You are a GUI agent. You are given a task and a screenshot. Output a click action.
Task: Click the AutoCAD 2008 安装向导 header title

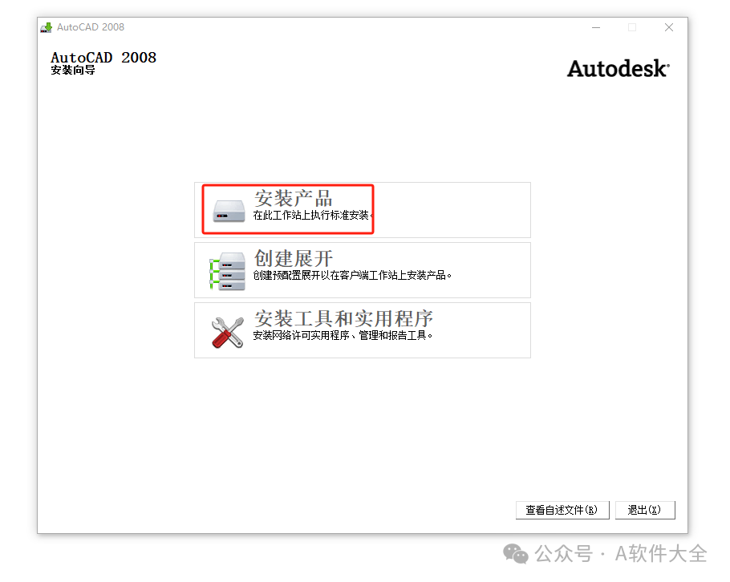(x=103, y=63)
